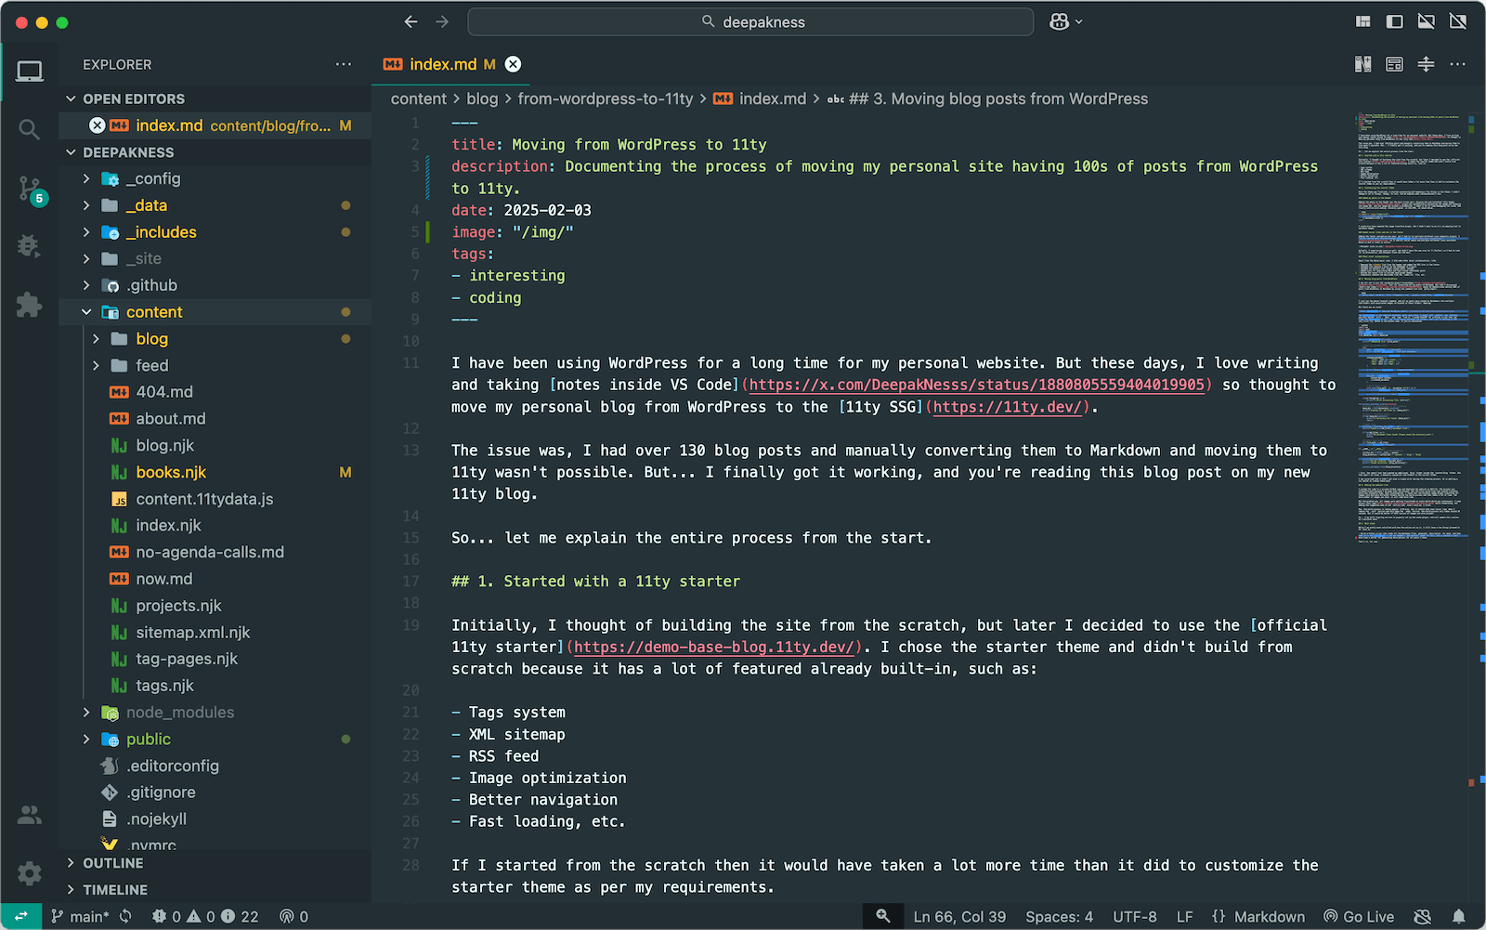Open the Accounts menu icon
Image resolution: width=1486 pixels, height=930 pixels.
29,815
